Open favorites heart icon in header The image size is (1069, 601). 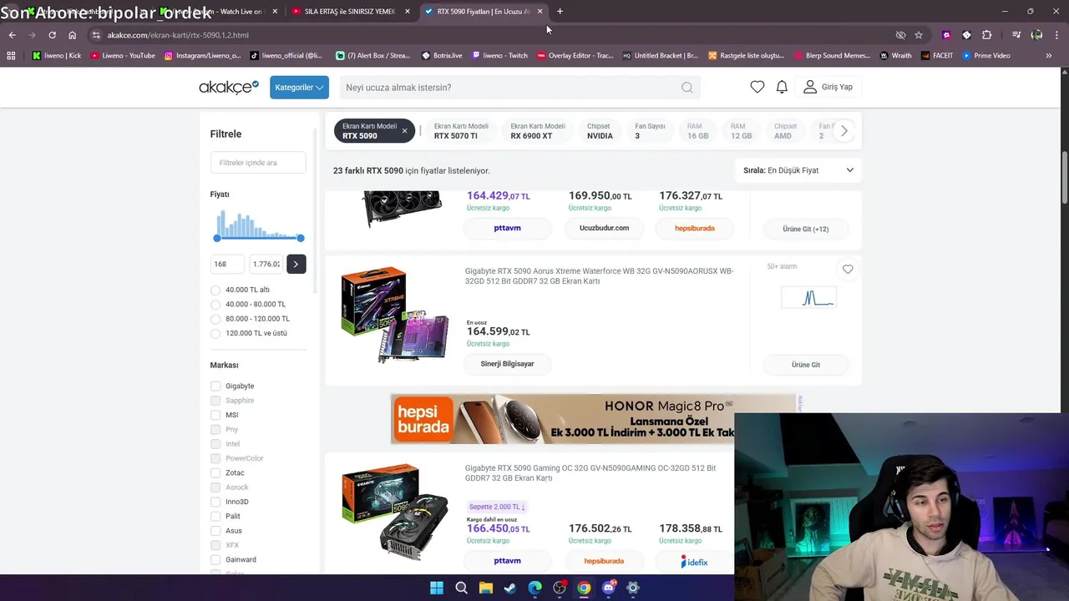pos(757,87)
